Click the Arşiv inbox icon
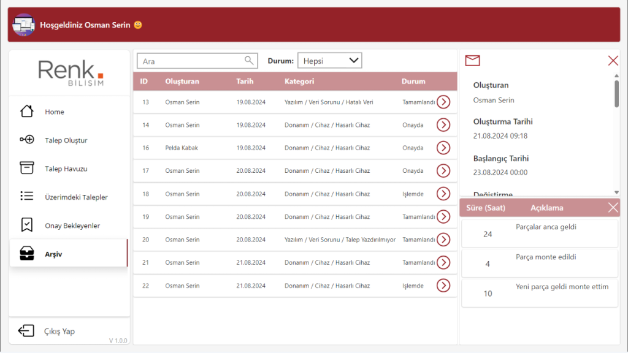628x353 pixels. tap(27, 253)
